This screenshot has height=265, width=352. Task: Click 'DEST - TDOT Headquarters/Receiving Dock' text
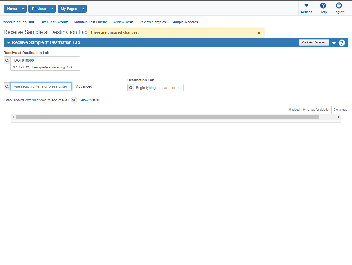coord(42,67)
